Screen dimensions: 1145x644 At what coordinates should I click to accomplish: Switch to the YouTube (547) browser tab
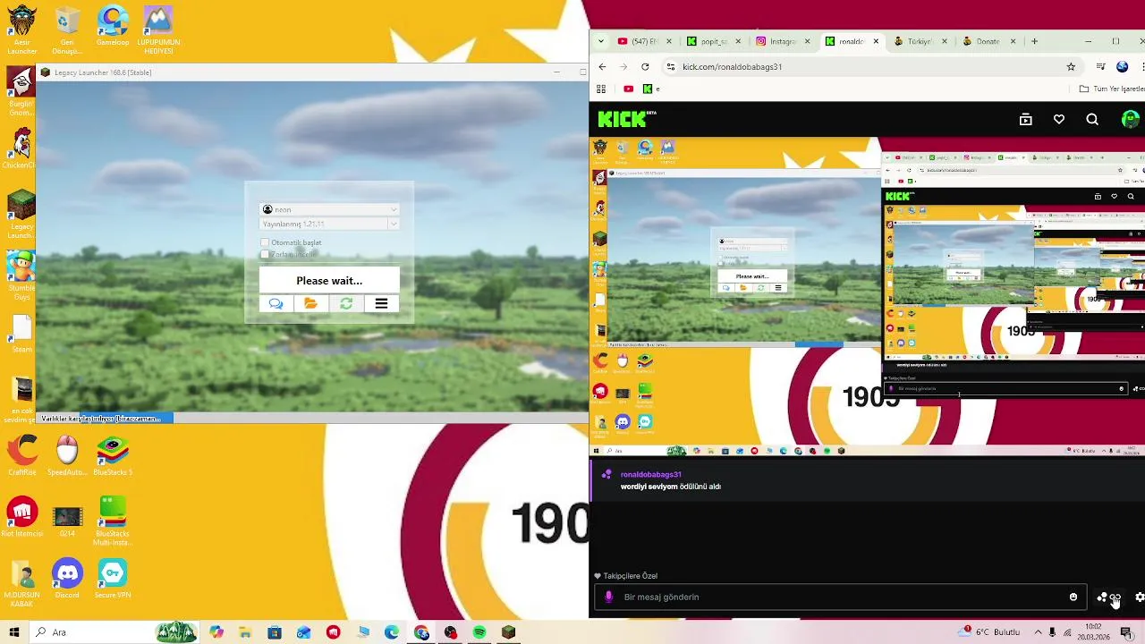click(x=642, y=41)
